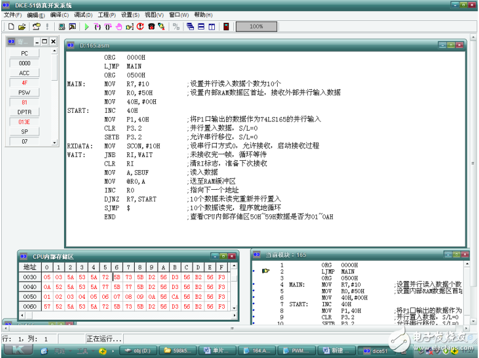Click the DPTR register button
Viewport: 479px width, 358px height.
pyautogui.click(x=25, y=112)
